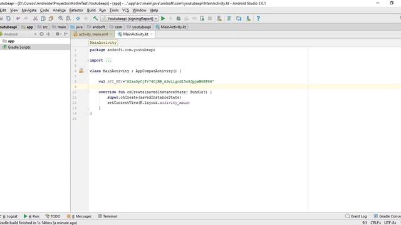401x225 pixels.
Task: Click the Paste clipboard icon
Action: pos(51,18)
